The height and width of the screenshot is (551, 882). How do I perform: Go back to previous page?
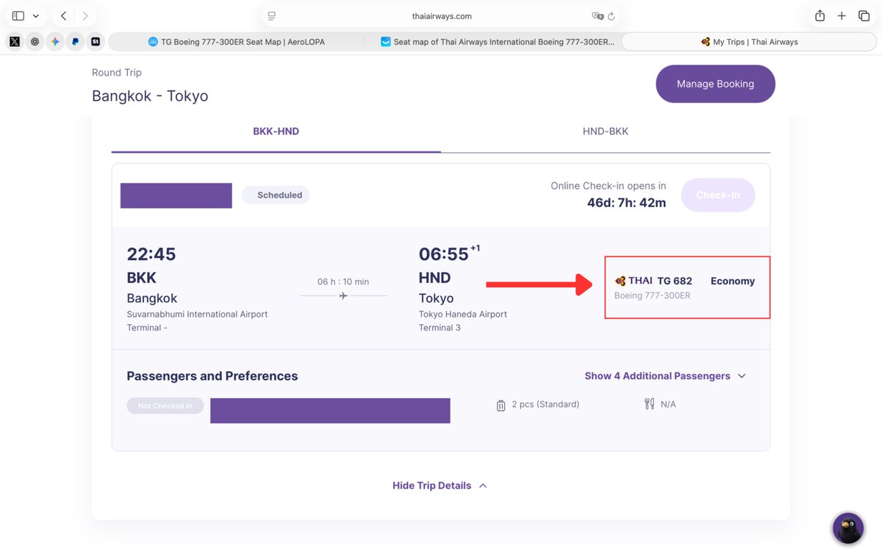(64, 15)
